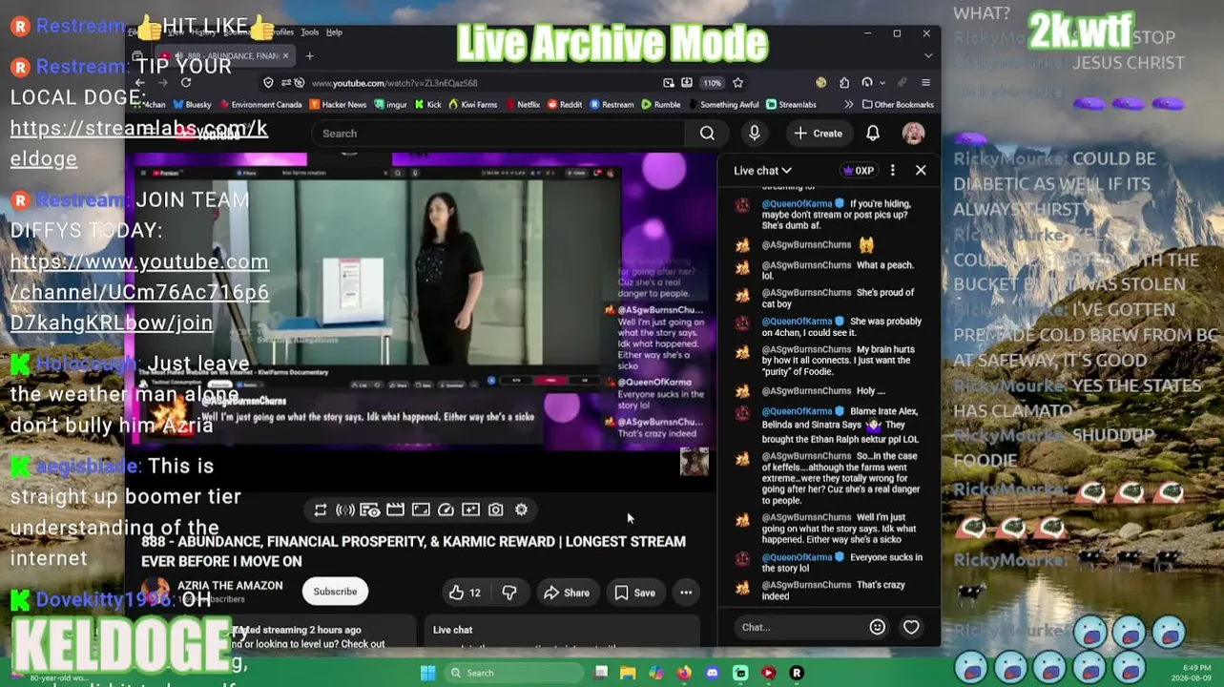Send a heart reaction in chat
Screen dimensions: 1224x687
(911, 627)
